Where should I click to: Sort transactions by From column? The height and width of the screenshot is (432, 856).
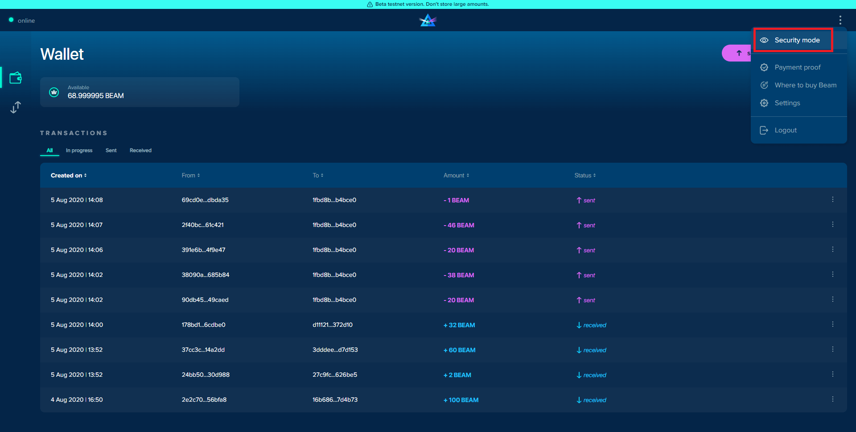tap(191, 176)
